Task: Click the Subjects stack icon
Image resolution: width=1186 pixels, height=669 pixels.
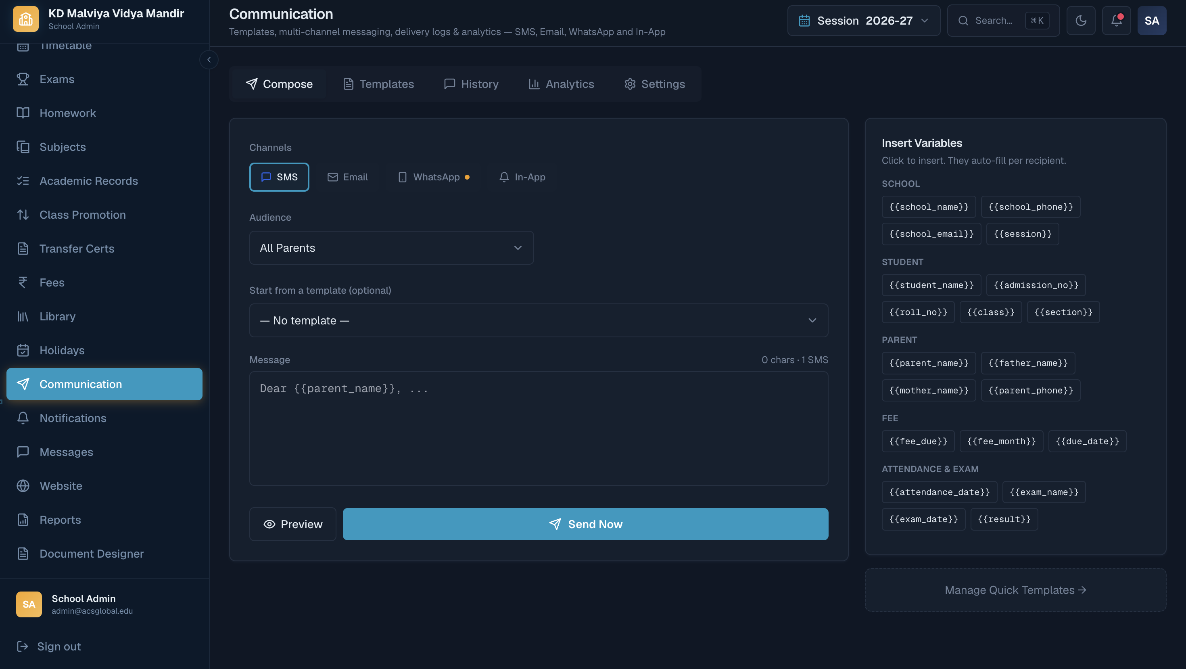Action: (x=23, y=147)
